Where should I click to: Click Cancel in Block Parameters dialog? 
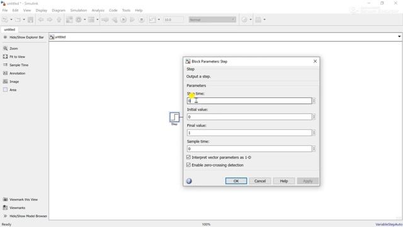pos(260,181)
